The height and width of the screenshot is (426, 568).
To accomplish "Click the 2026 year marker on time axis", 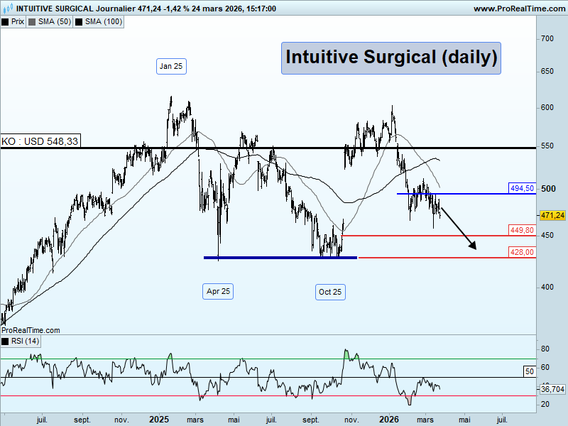I will pos(388,420).
